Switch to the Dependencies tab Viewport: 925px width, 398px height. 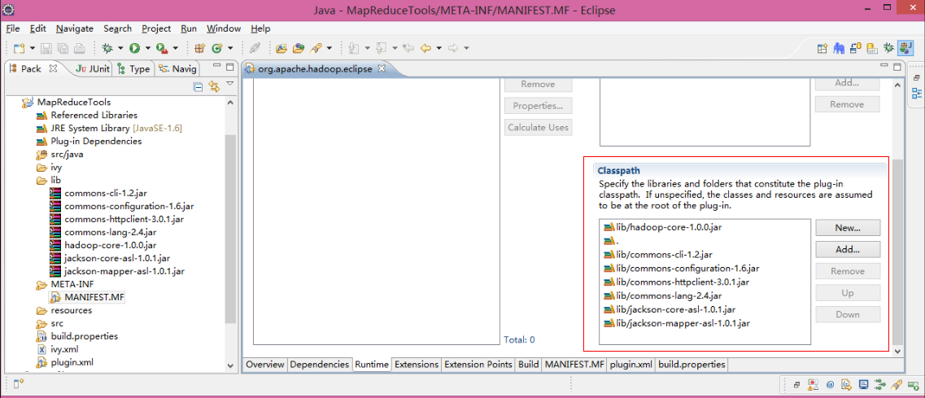coord(319,365)
